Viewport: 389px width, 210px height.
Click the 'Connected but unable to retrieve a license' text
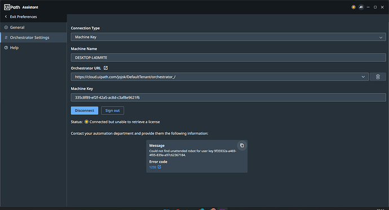(125, 122)
